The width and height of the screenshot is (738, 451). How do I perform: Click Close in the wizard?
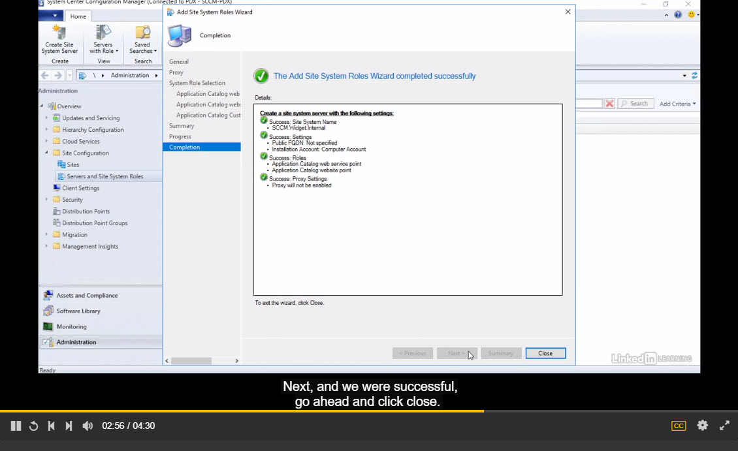pos(545,353)
